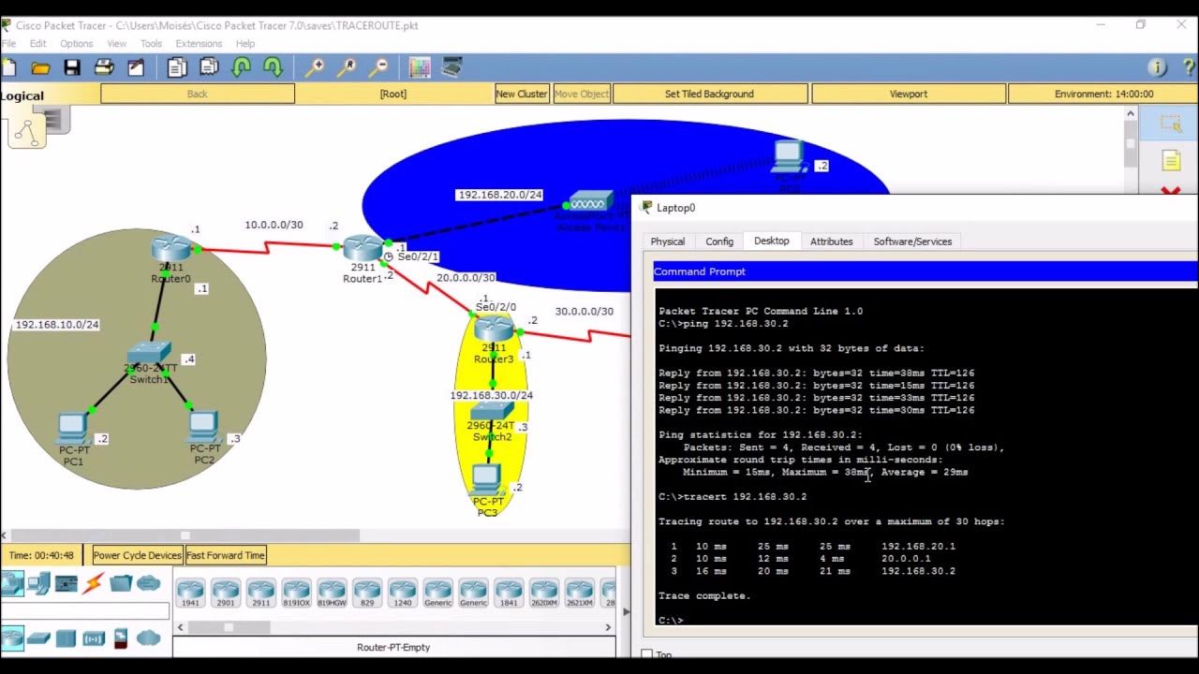Click Switch1 in the topology

(148, 354)
